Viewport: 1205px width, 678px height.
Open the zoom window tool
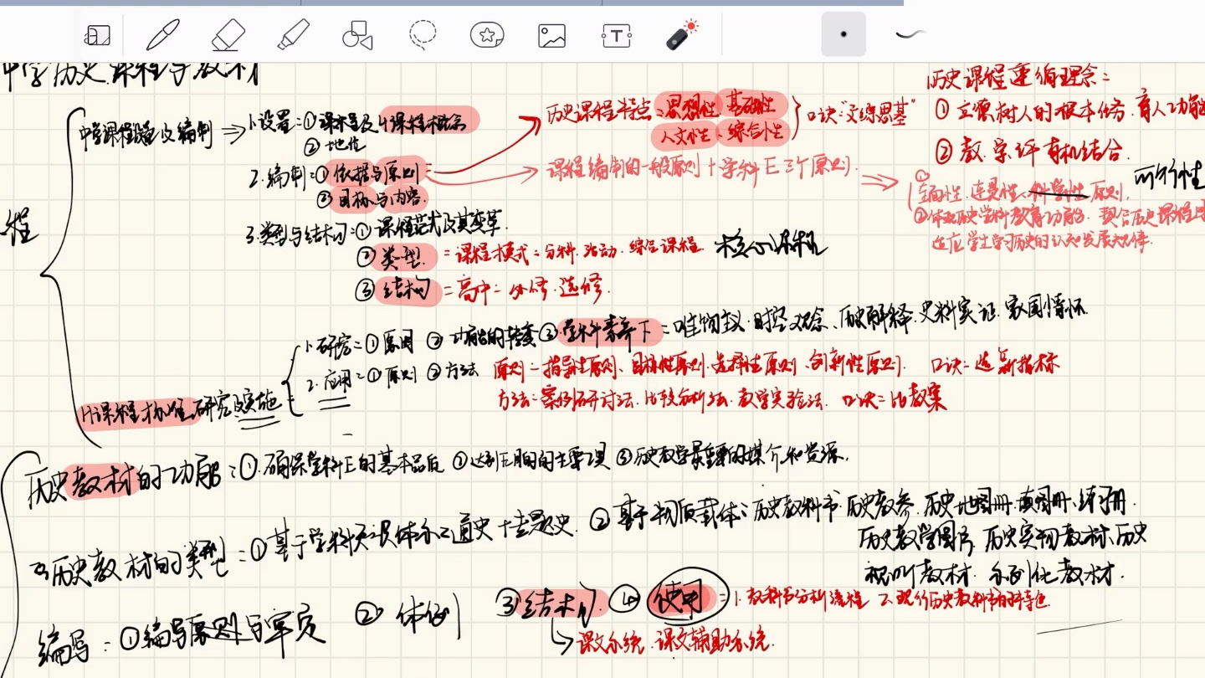98,35
